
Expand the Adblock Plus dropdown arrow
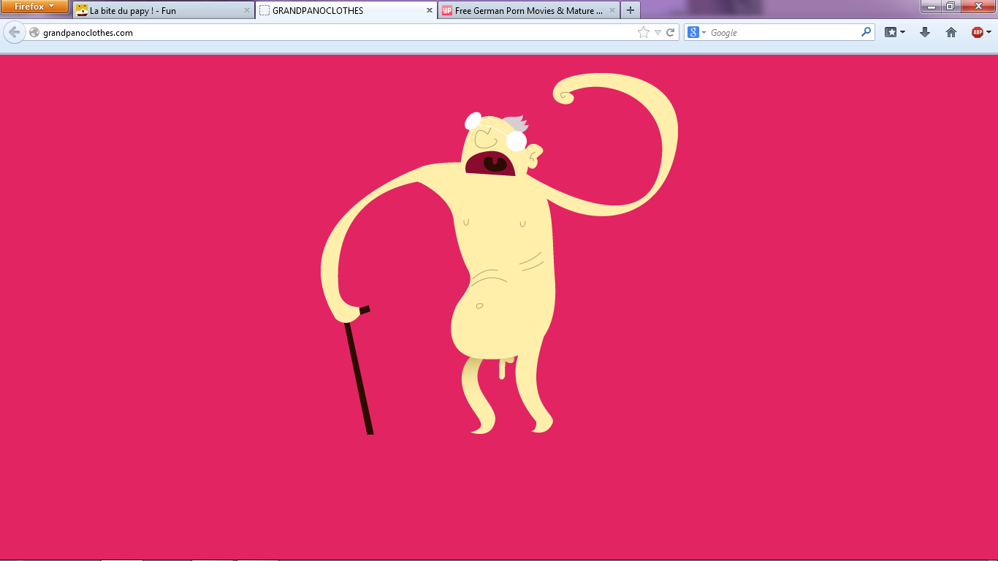pyautogui.click(x=989, y=32)
